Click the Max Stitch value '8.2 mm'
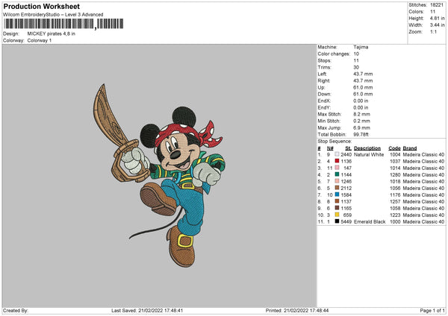The width and height of the screenshot is (448, 316). (361, 114)
